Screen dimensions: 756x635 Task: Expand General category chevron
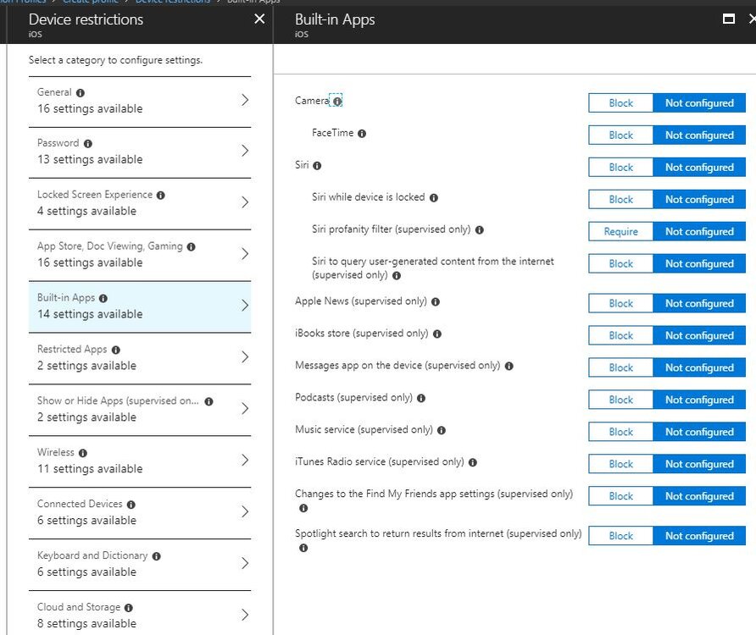[x=245, y=100]
